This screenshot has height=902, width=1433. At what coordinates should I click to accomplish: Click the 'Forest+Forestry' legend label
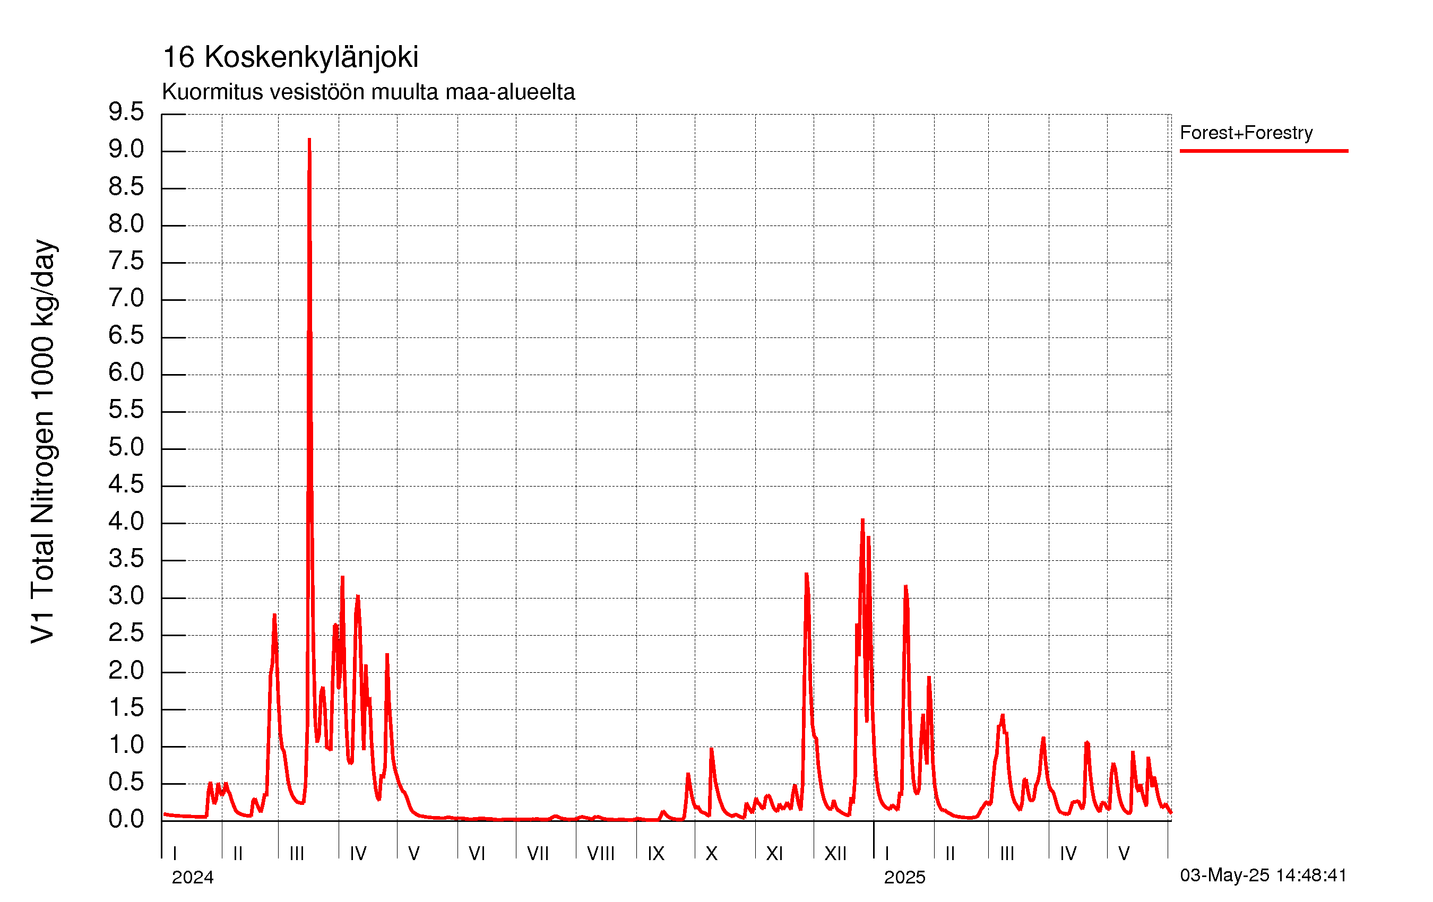coord(1246,132)
